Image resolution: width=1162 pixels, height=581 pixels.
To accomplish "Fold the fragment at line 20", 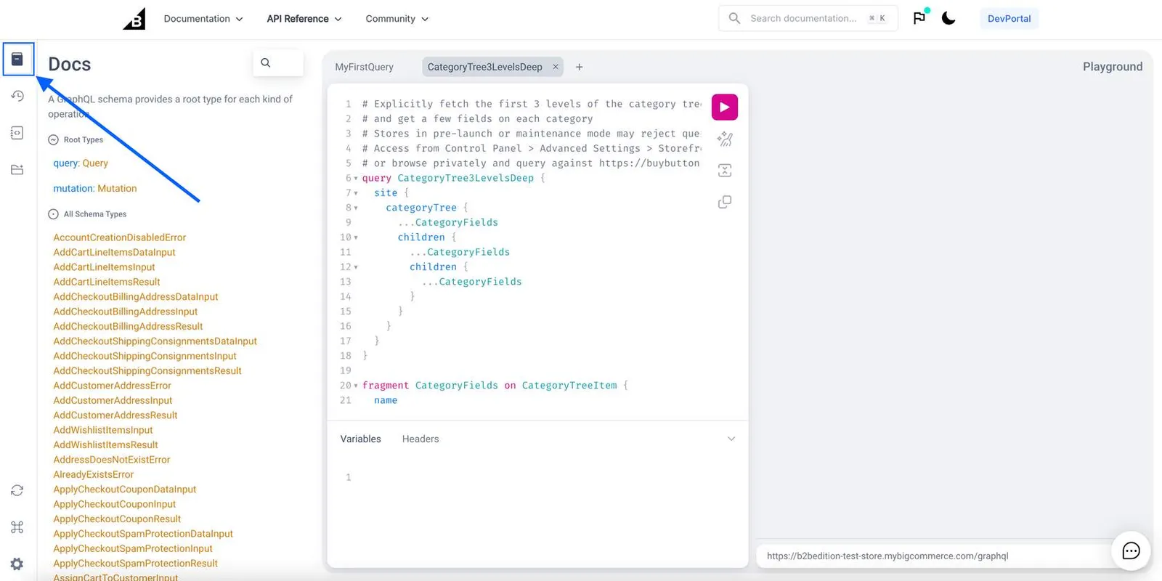I will point(356,386).
